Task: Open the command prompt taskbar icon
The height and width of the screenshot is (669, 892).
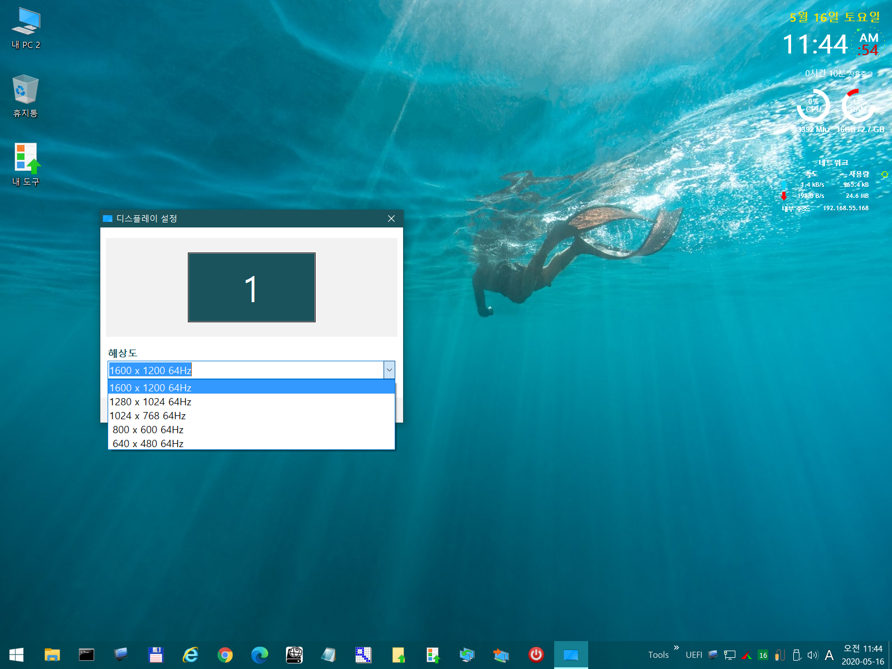Action: (86, 655)
